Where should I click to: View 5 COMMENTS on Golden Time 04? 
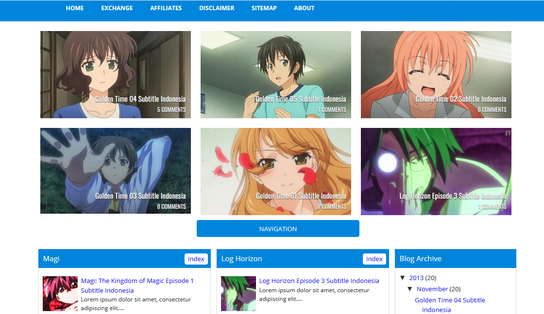click(x=171, y=110)
